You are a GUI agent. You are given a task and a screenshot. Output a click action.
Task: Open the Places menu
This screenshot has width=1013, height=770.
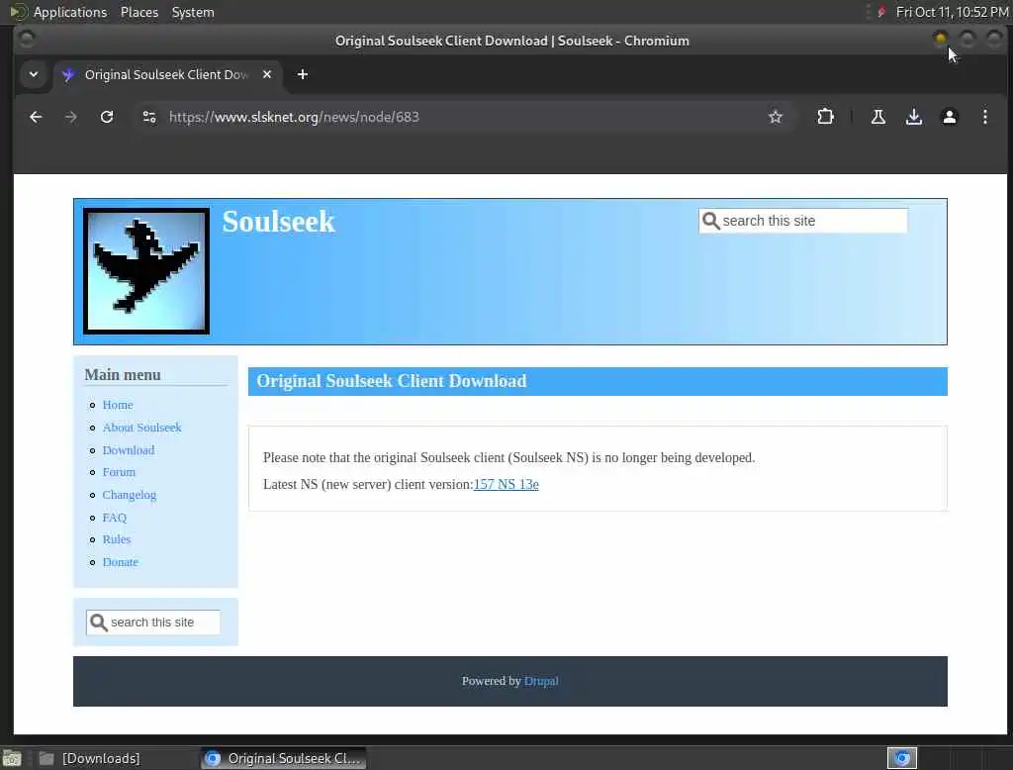pos(138,12)
